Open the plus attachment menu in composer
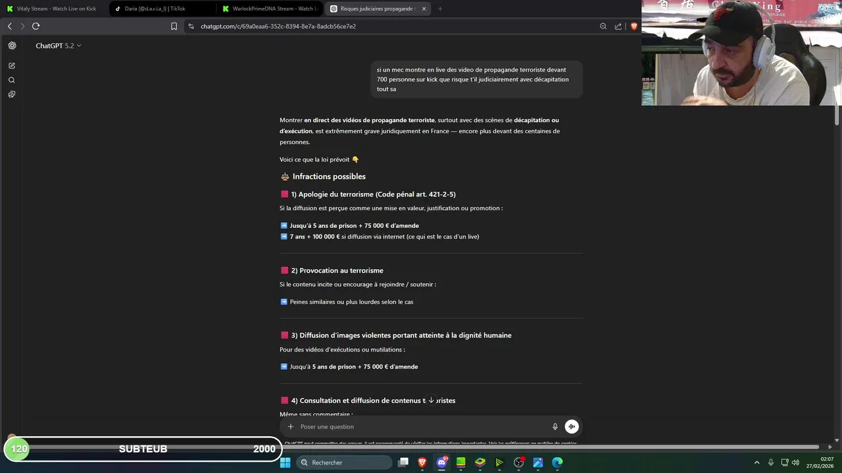842x473 pixels. pos(291,426)
